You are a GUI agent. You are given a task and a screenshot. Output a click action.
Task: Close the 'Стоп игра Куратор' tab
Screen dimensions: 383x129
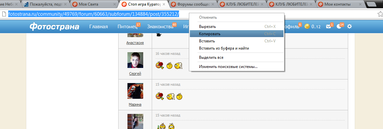tap(164, 4)
